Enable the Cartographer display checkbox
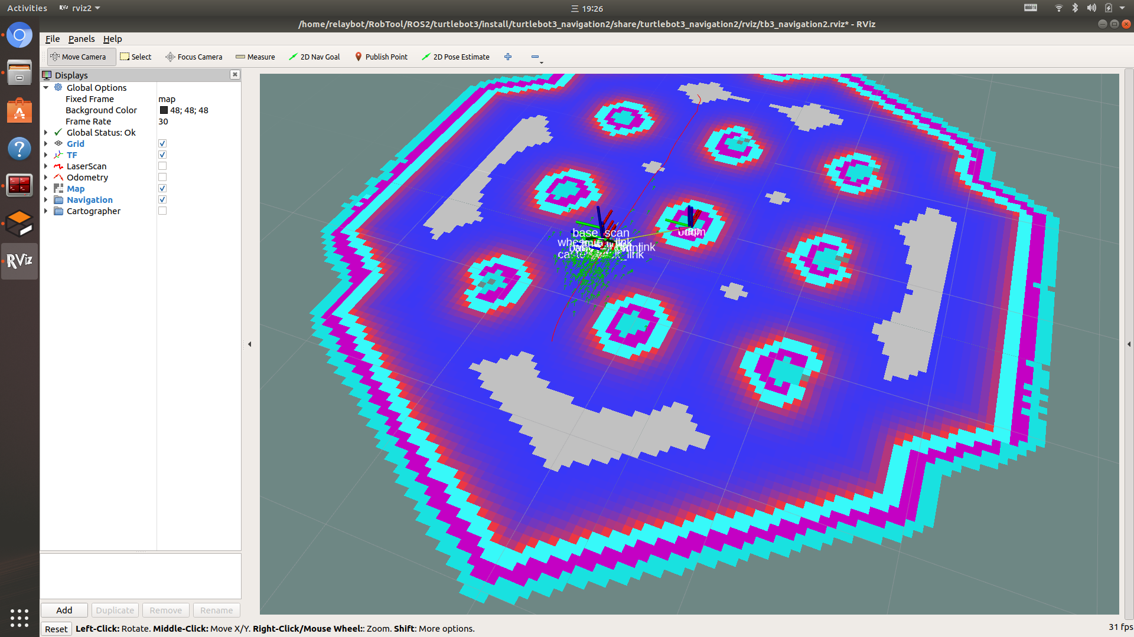This screenshot has height=637, width=1134. click(162, 211)
